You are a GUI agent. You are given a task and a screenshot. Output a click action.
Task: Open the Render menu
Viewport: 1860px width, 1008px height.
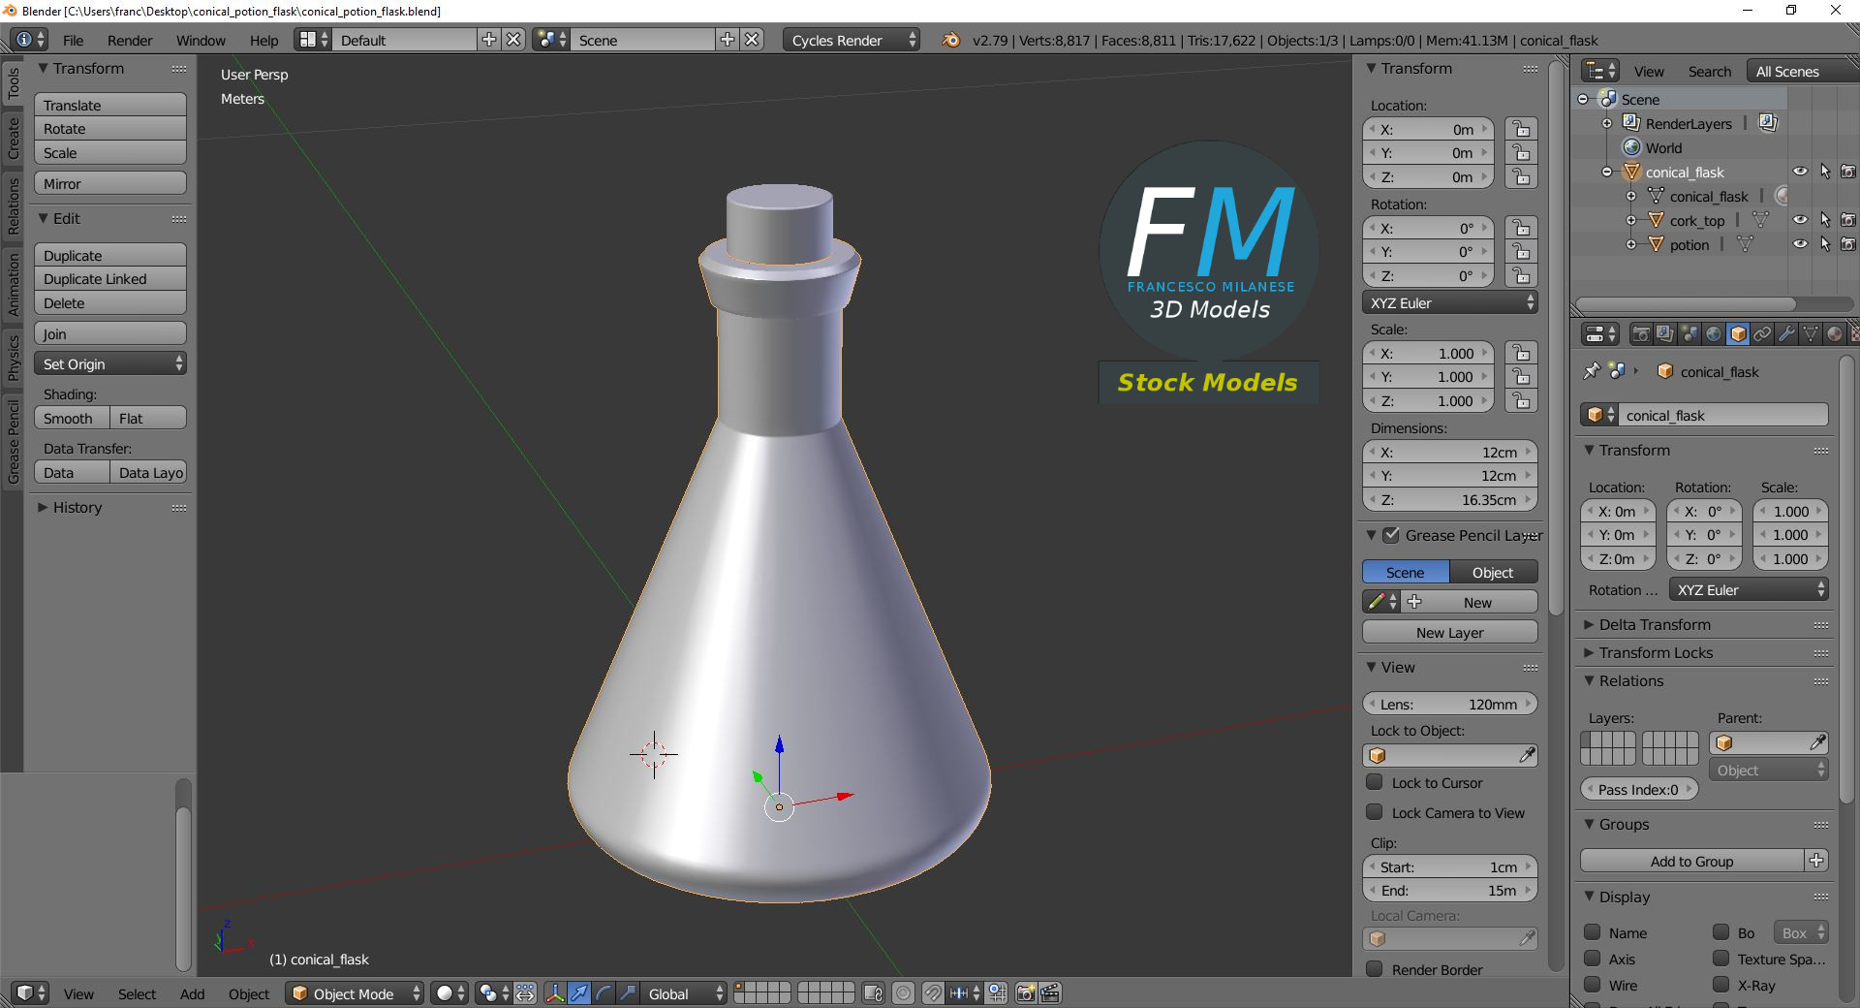coord(129,40)
